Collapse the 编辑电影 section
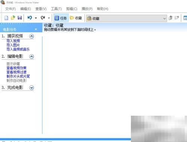This screenshot has width=187, height=142. [x=31, y=56]
